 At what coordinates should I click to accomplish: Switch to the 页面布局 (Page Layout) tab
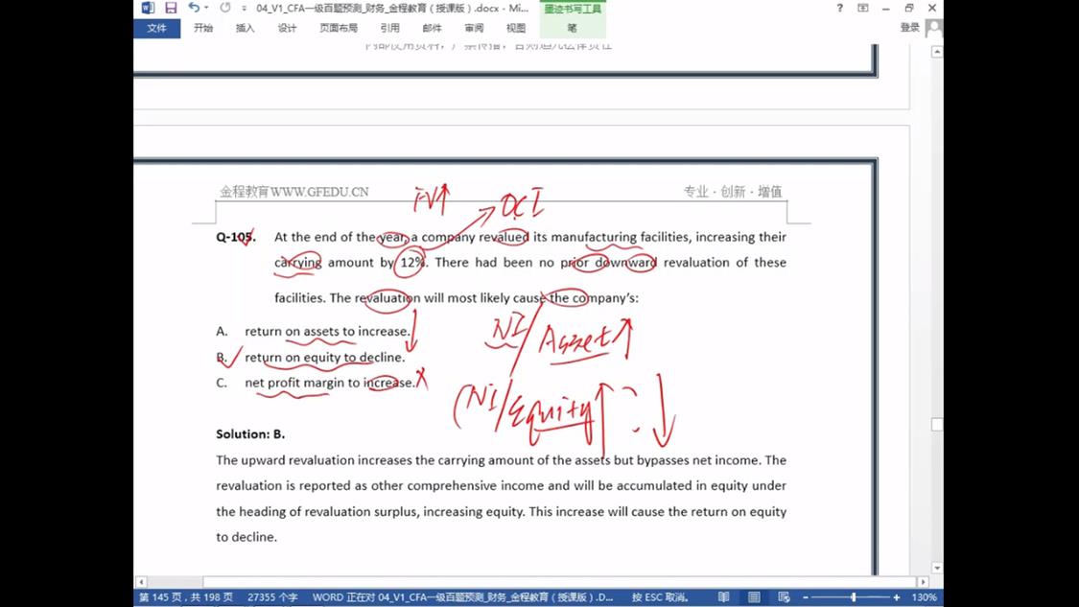point(339,28)
